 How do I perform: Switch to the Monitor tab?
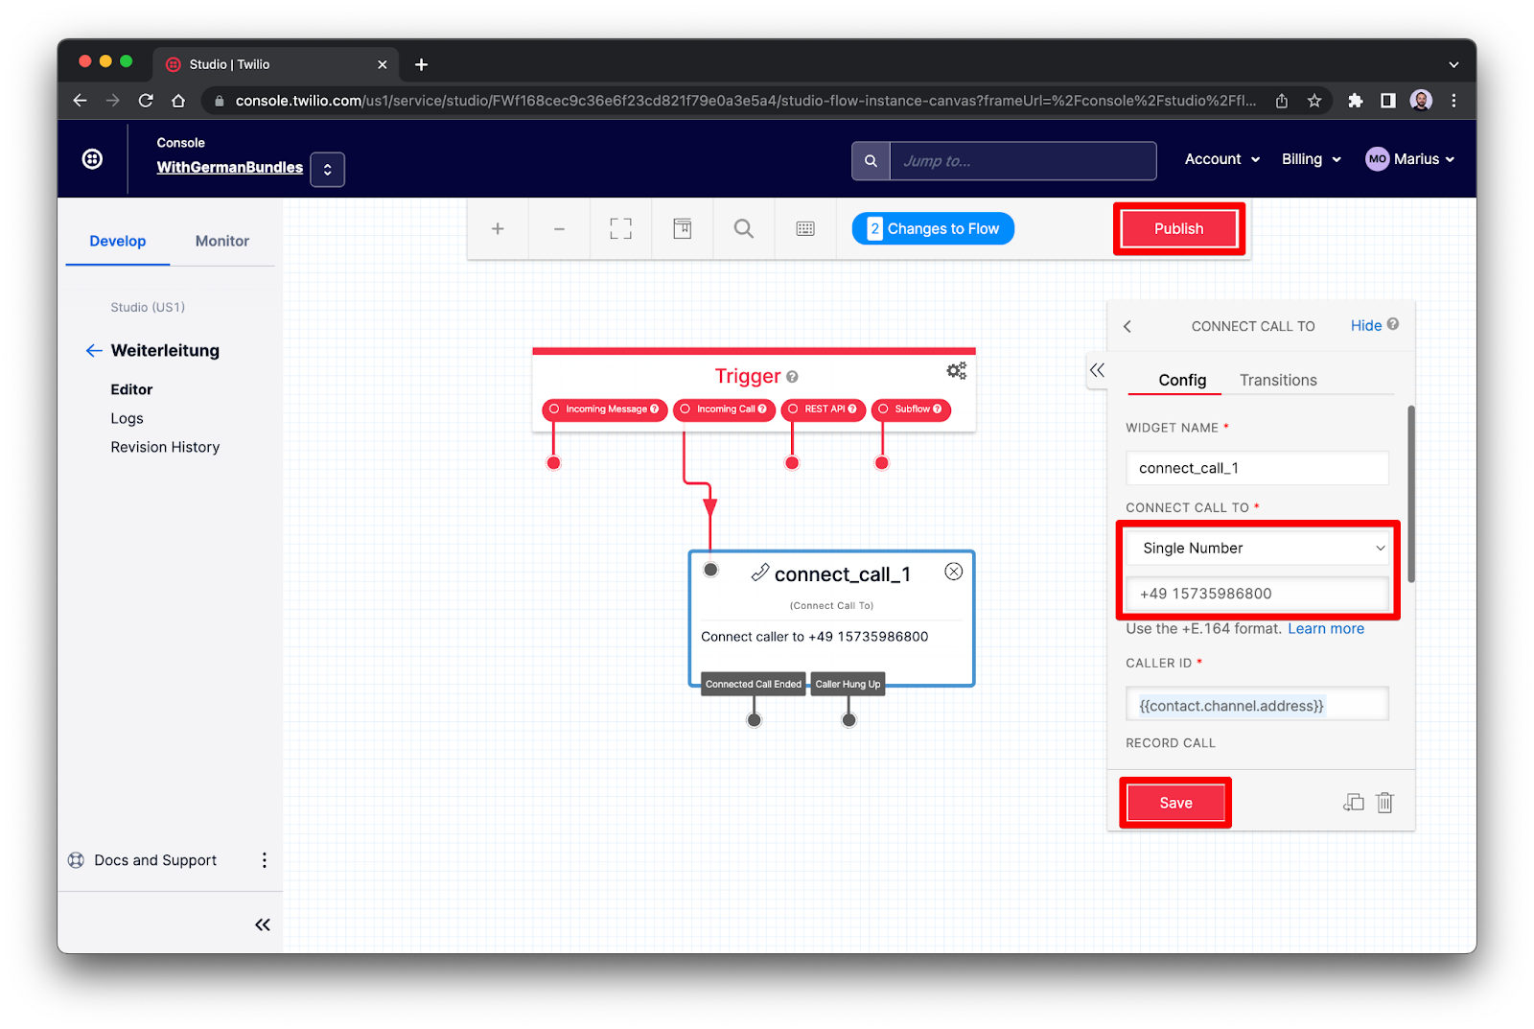(x=221, y=242)
